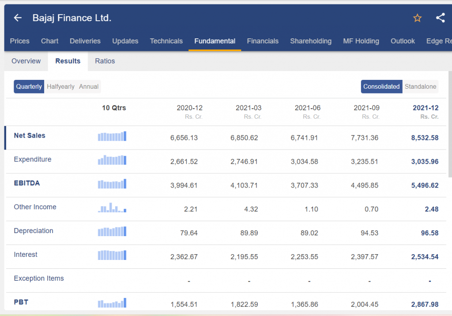
Task: Open the Outlook tab
Action: [403, 41]
